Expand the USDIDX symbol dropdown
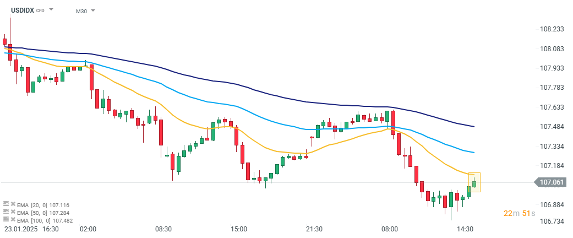This screenshot has height=238, width=573. (51, 10)
